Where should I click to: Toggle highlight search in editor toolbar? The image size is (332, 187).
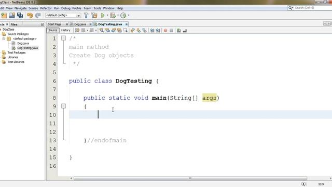tap(119, 31)
